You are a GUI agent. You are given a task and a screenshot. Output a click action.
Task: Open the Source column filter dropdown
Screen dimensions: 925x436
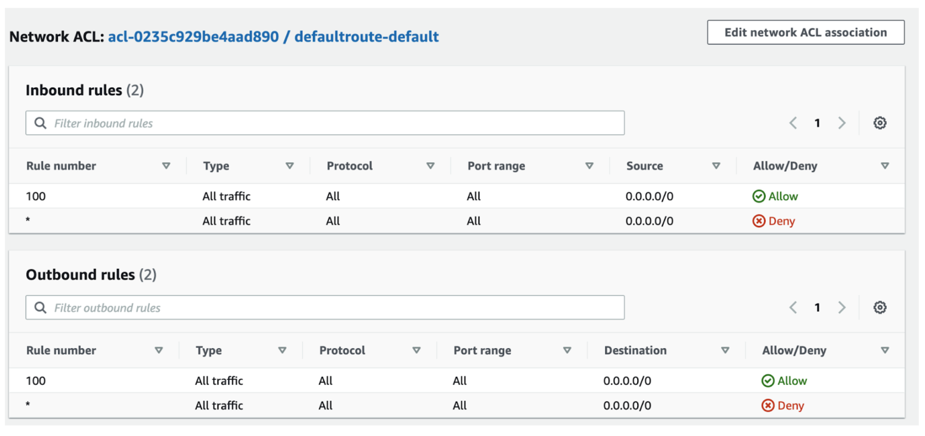coord(716,165)
